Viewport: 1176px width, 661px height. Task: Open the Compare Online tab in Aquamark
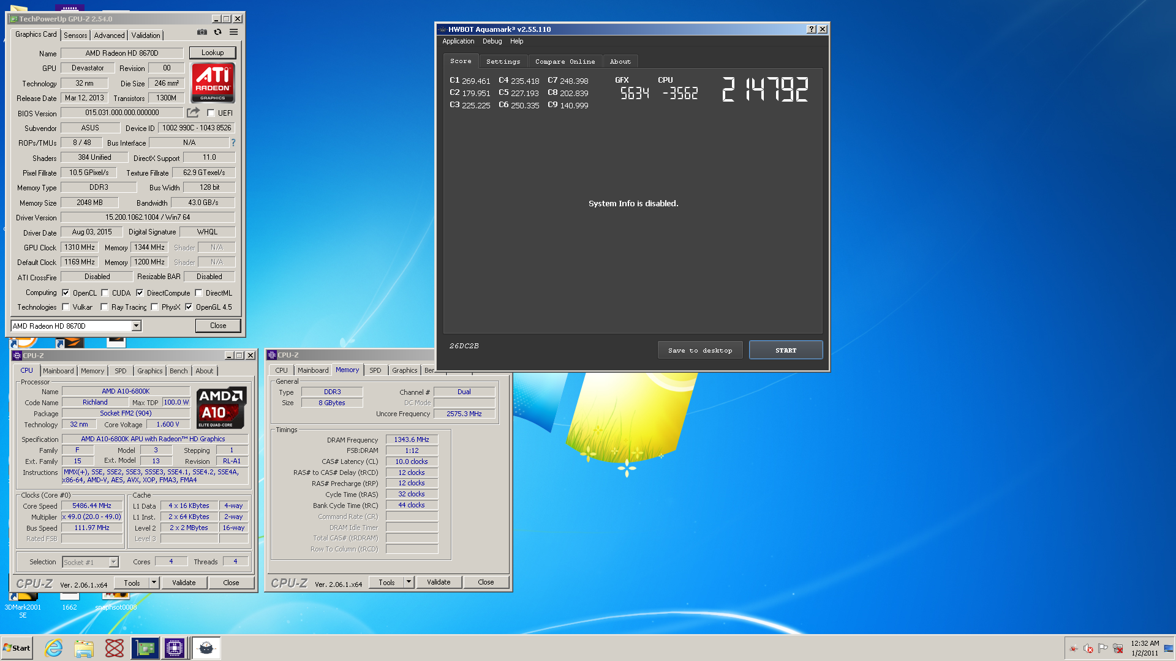click(x=565, y=62)
